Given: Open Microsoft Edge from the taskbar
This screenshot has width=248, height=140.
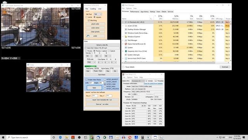Looking at the screenshot, I should 60,137.
